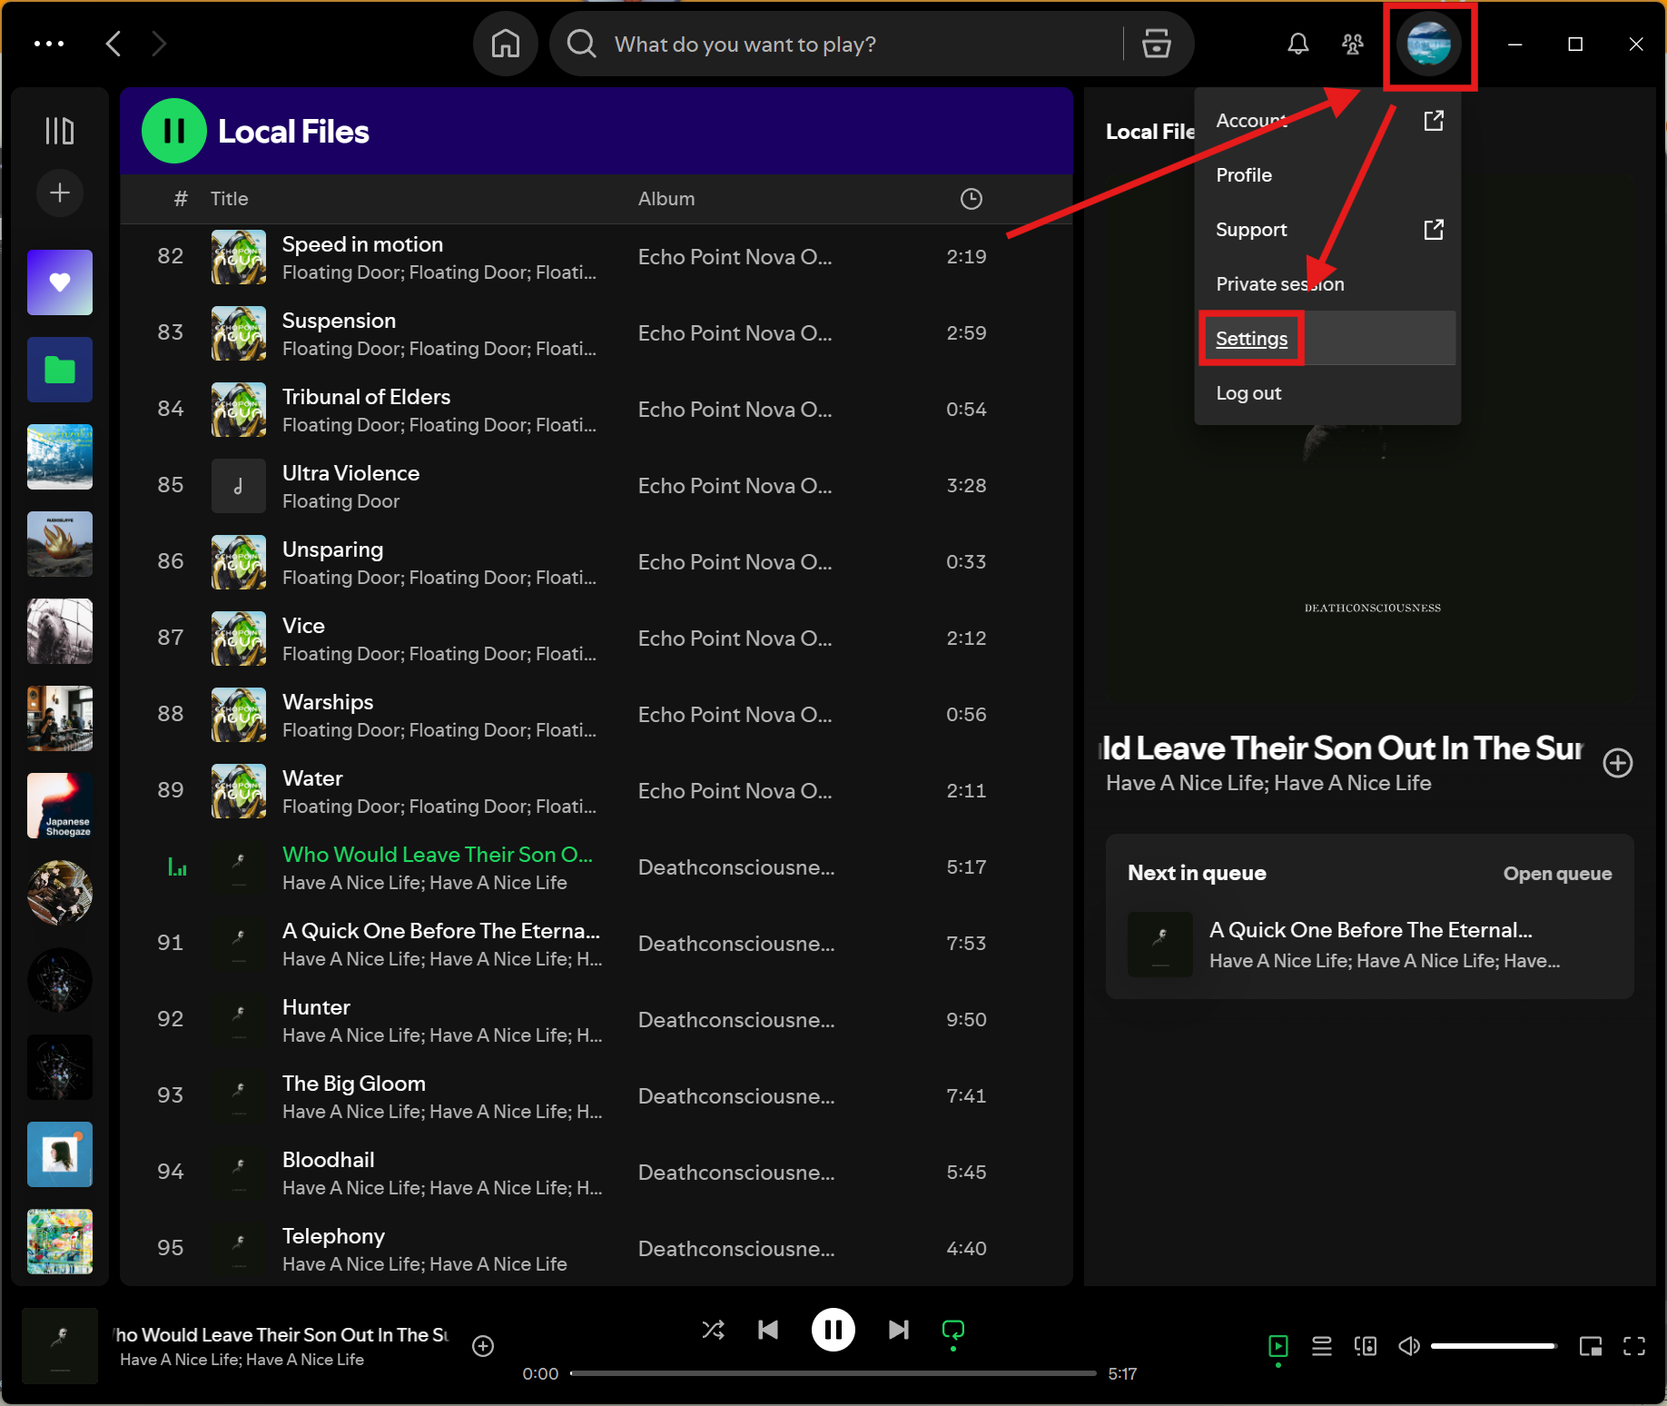Create a playlist with plus button

(x=60, y=193)
